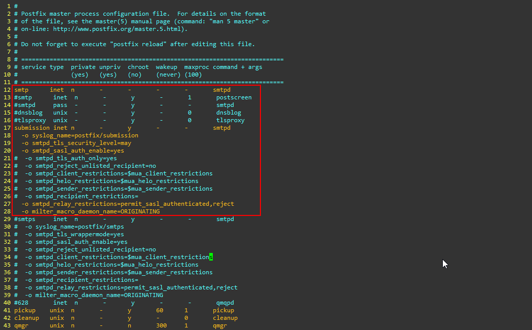Click 'smtpd_helo_restrictions' on line 35
The image size is (532, 330).
[x=76, y=265]
